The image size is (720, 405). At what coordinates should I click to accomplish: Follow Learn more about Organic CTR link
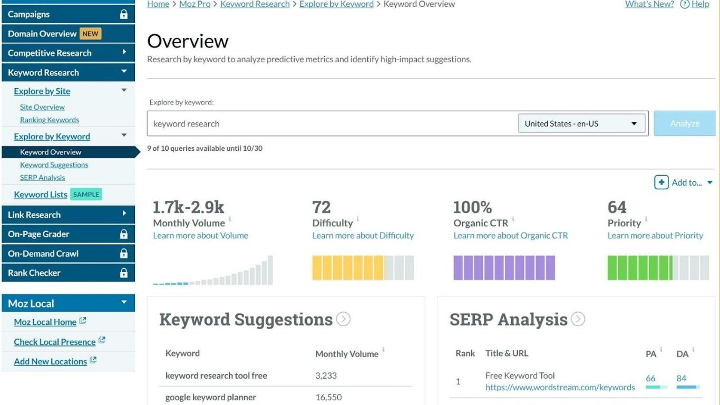511,236
